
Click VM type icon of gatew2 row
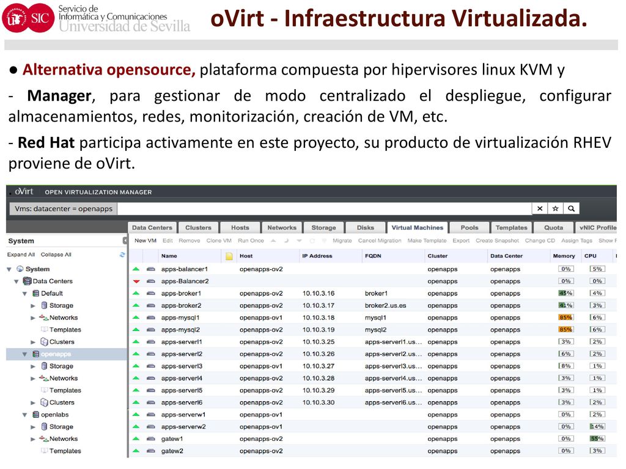click(x=150, y=451)
